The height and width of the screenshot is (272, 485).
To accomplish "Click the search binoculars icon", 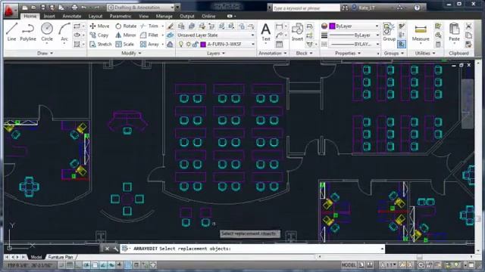I will pos(345,8).
